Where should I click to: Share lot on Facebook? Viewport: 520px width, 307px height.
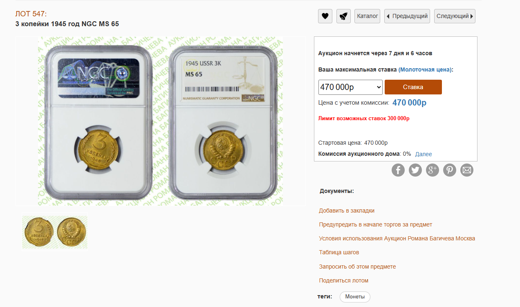tap(398, 170)
